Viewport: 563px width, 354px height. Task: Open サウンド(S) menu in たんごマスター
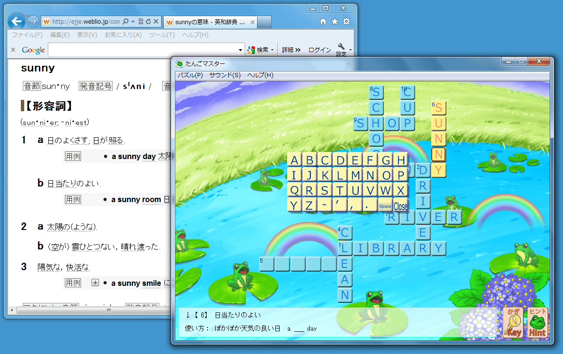(225, 75)
